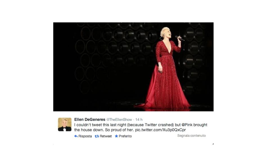Image resolution: width=280 pixels, height=167 pixels.
Task: Click the microphone in the photo
Action: 179,38
